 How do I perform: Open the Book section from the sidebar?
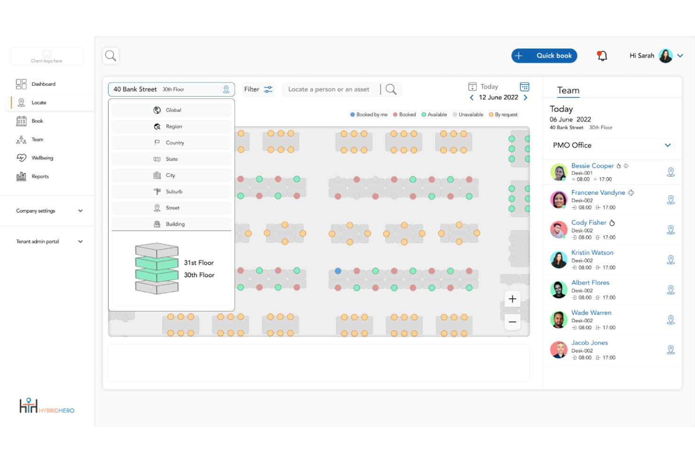click(x=38, y=121)
